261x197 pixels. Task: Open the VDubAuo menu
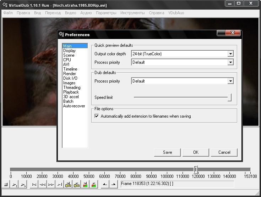(176, 13)
